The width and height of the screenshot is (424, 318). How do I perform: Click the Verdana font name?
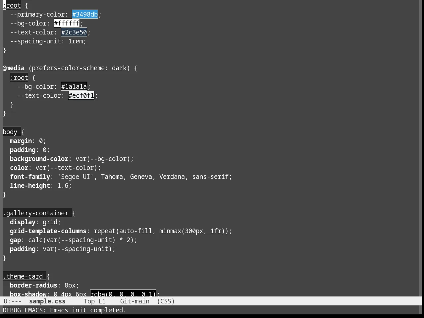pyautogui.click(x=172, y=177)
